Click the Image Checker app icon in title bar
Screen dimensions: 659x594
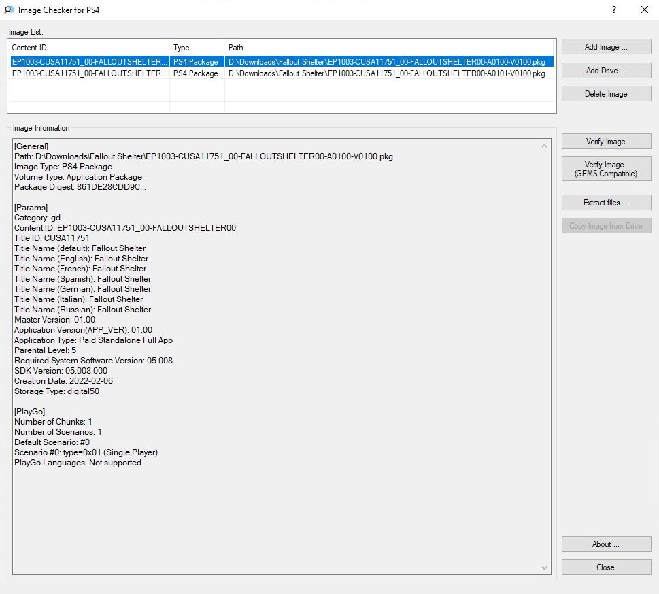[9, 10]
